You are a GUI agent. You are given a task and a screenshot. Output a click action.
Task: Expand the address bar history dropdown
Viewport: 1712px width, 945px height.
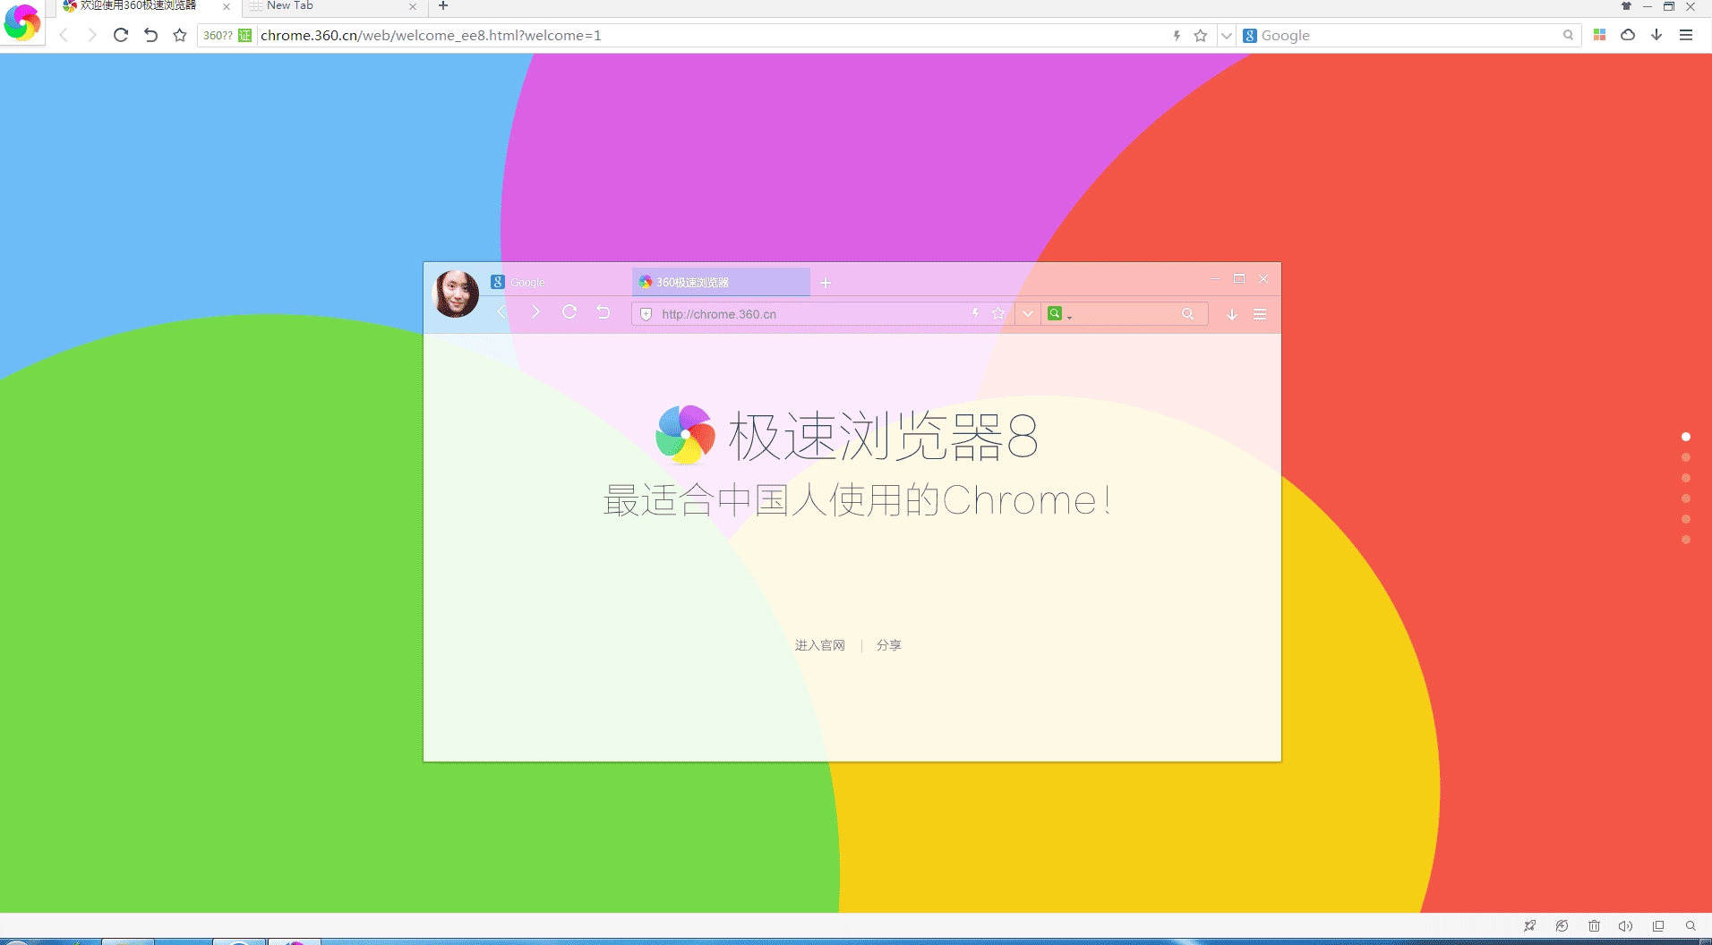click(x=1227, y=36)
